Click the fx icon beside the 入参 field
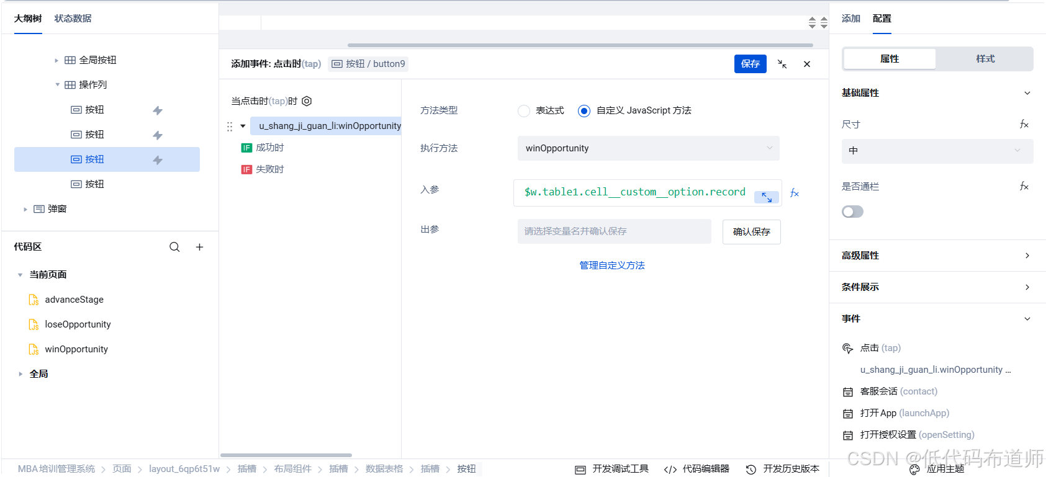The height and width of the screenshot is (477, 1046). 795,193
